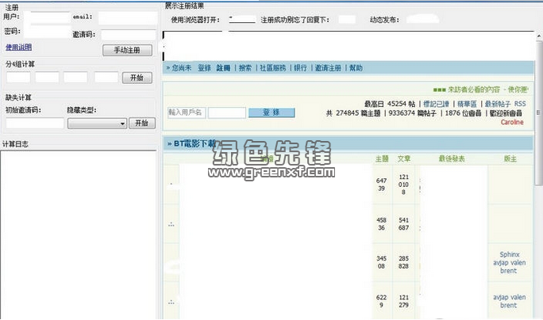Open the 银行 bank menu item
Screen dimensions: 543x320
[x=300, y=68]
